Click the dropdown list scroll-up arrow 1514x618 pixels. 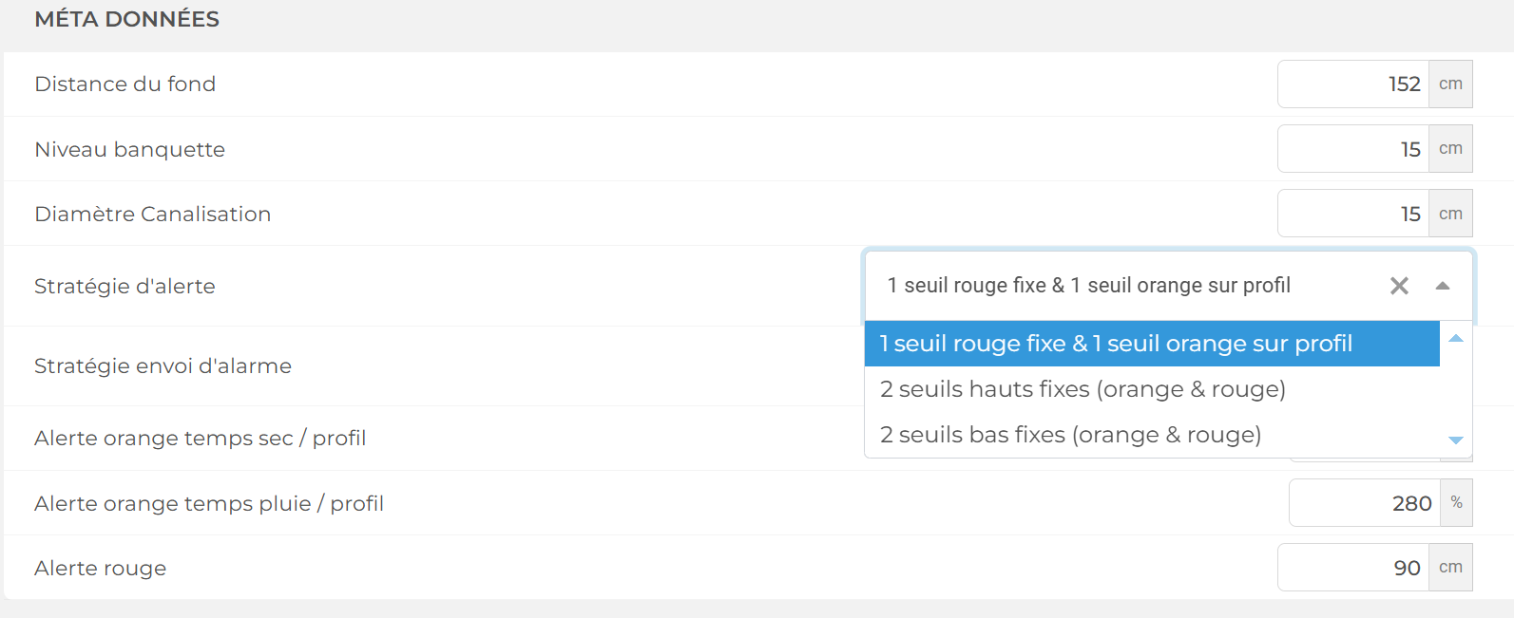[1455, 339]
